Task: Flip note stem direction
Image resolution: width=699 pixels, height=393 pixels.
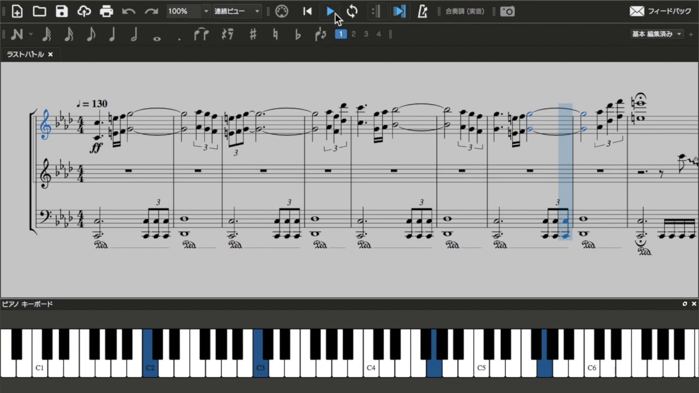Action: pos(321,34)
